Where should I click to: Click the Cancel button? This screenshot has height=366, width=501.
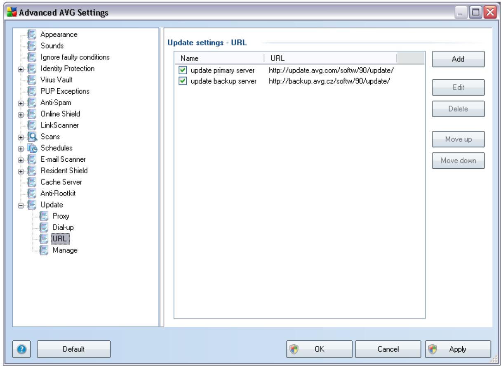388,349
